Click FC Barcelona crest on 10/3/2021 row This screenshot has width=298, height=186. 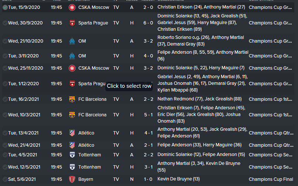click(72, 115)
